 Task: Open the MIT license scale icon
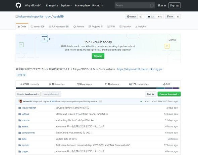click(164, 84)
